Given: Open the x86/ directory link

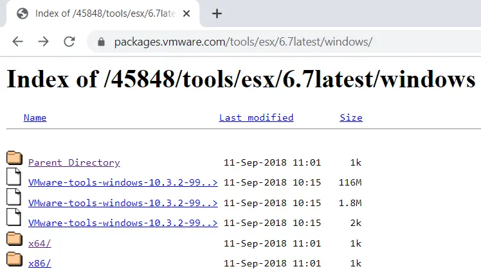Looking at the screenshot, I should point(40,263).
